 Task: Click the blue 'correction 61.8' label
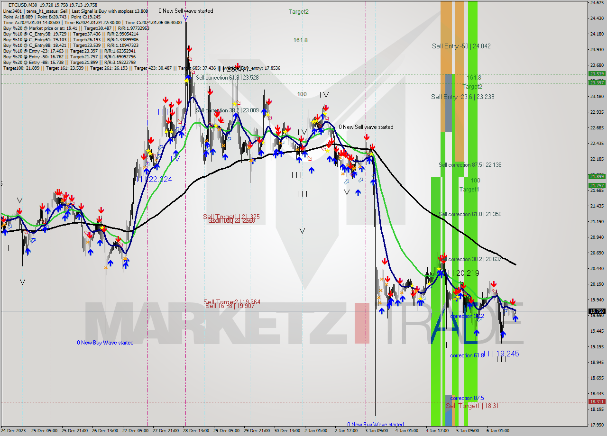pos(467,355)
